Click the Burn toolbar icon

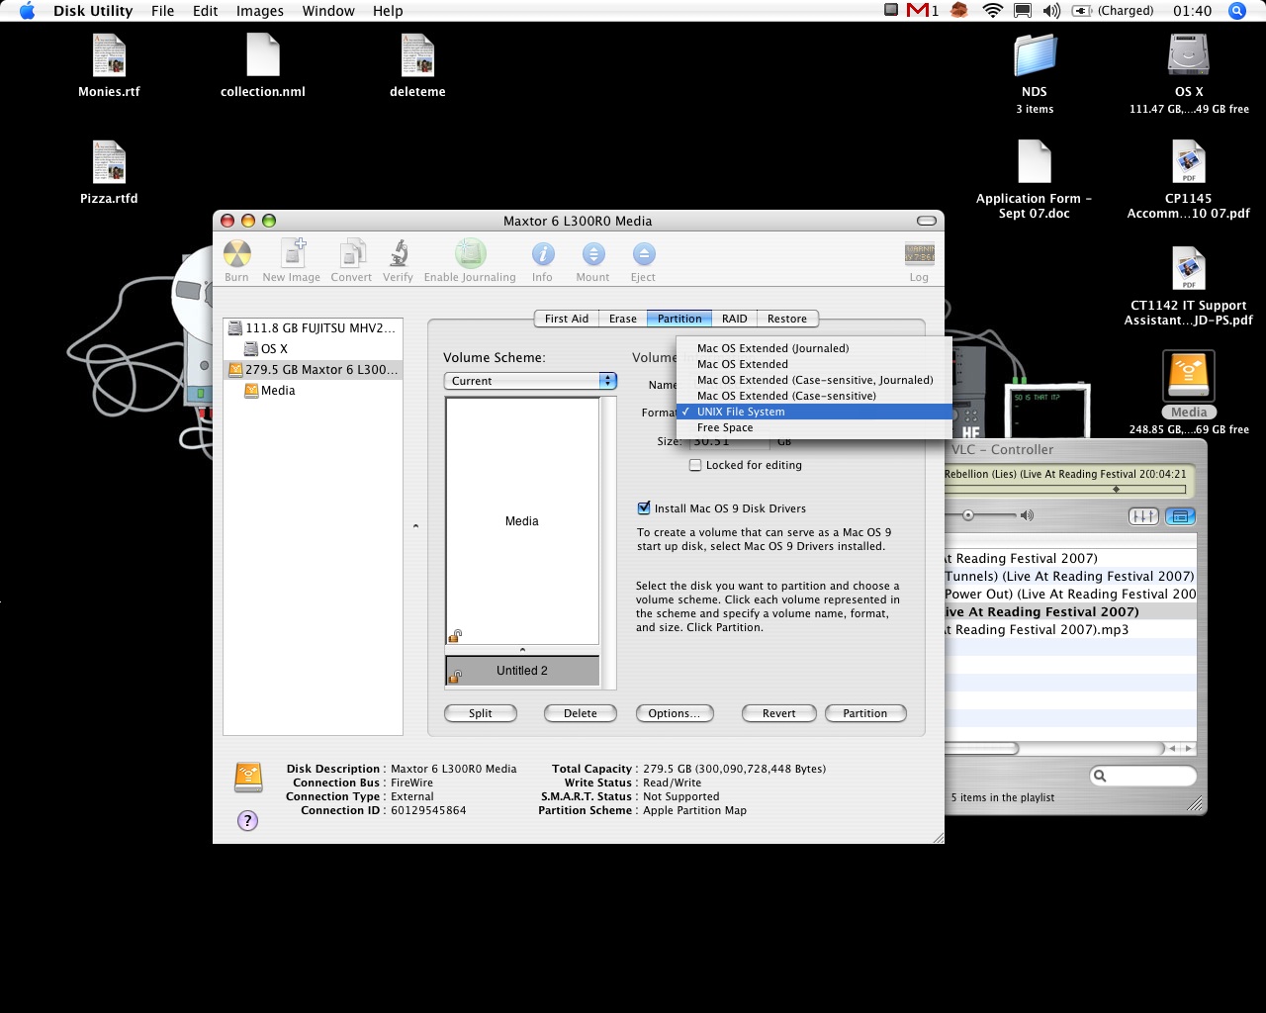click(x=236, y=254)
